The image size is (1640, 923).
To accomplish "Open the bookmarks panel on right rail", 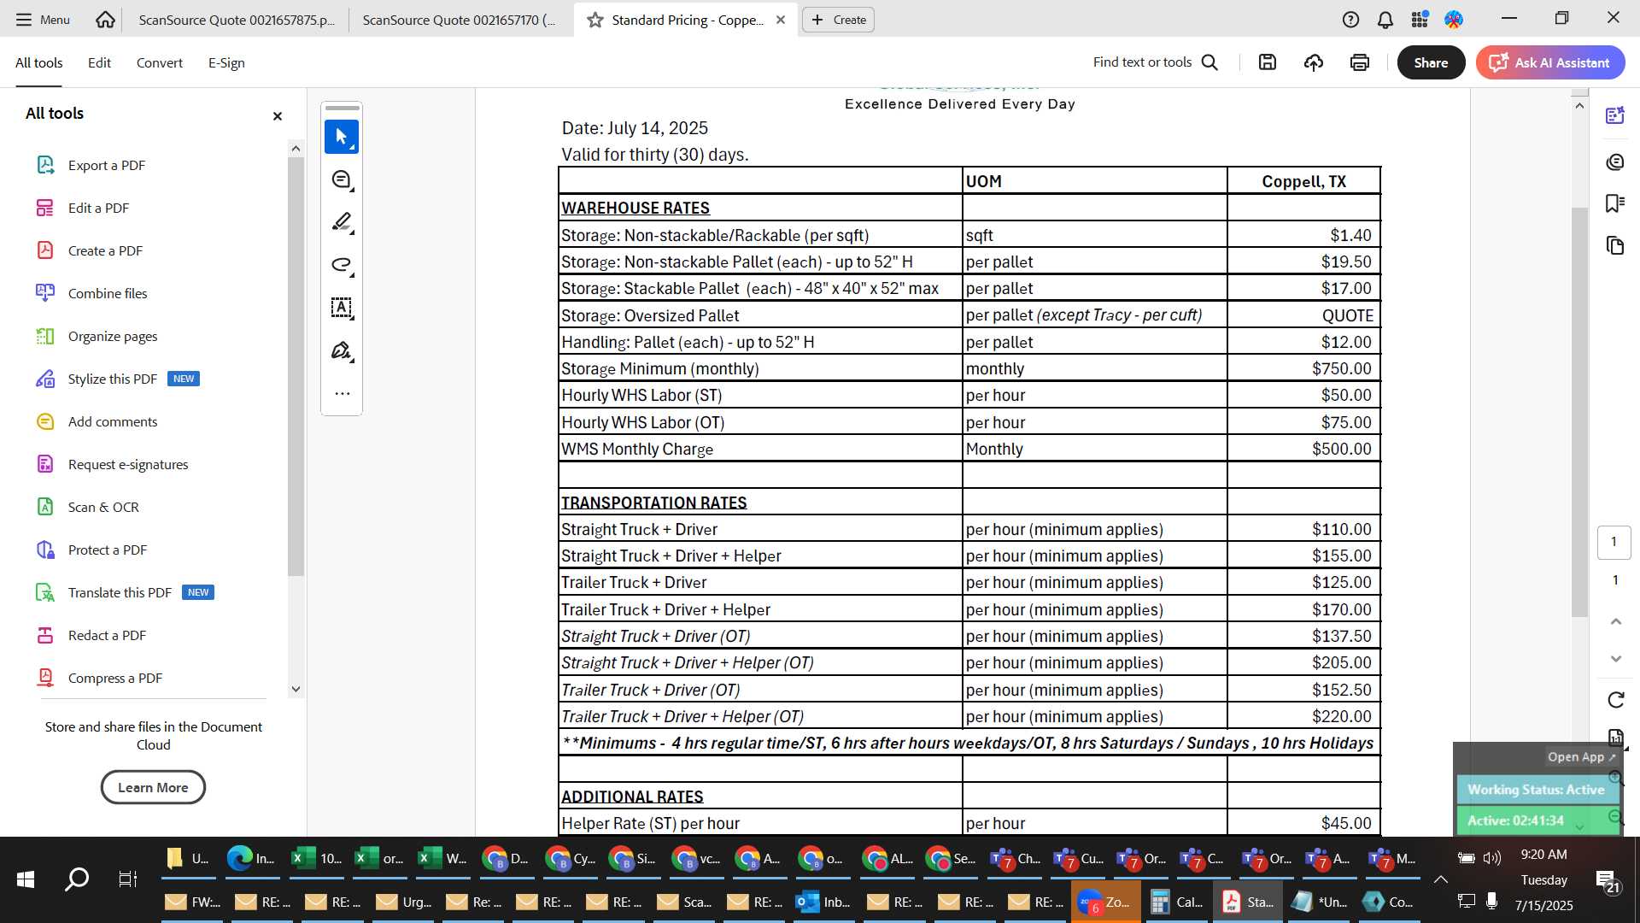I will (1614, 203).
